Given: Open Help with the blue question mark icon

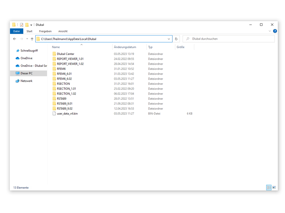Looking at the screenshot, I should pos(275,31).
